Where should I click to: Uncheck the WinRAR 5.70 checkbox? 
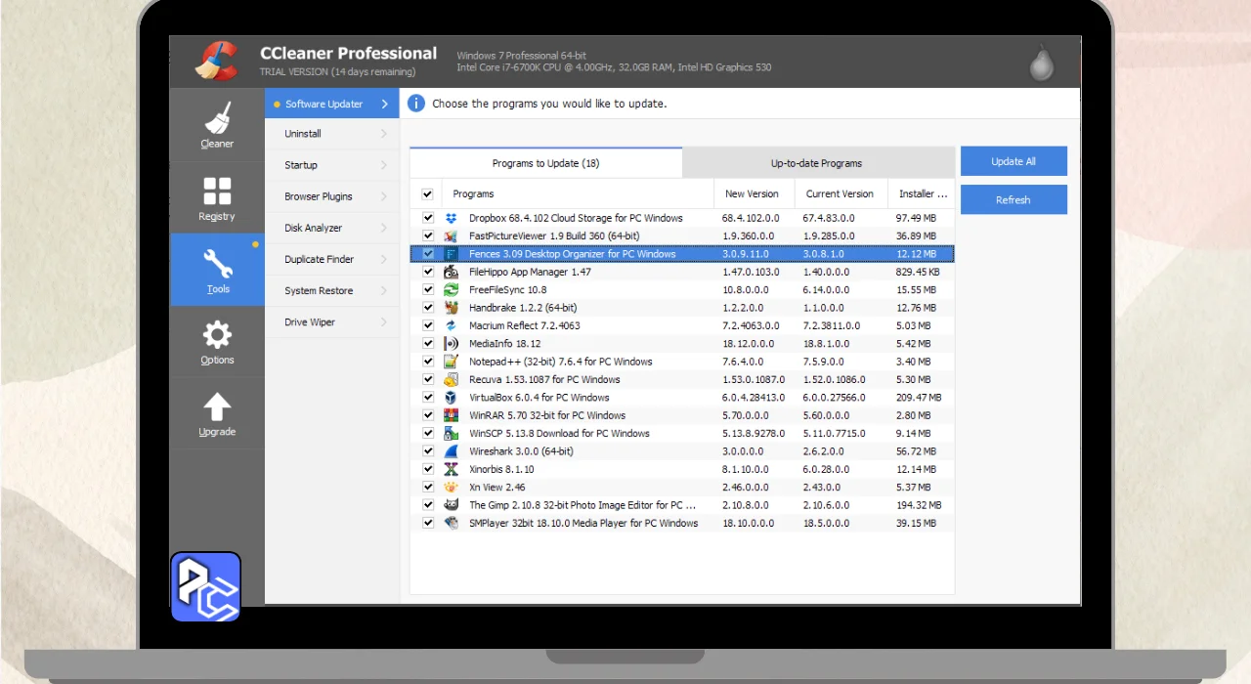click(428, 415)
